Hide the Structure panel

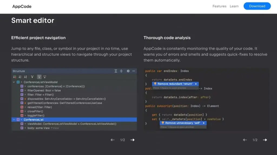(133, 71)
